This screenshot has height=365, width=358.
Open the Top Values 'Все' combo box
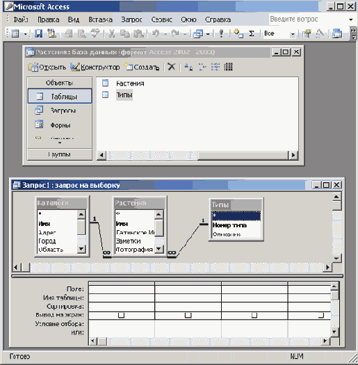(x=279, y=34)
